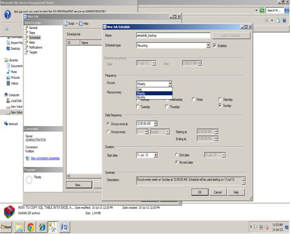Click Cancel in New Job Schedule
This screenshot has width=291, height=234.
tap(218, 192)
